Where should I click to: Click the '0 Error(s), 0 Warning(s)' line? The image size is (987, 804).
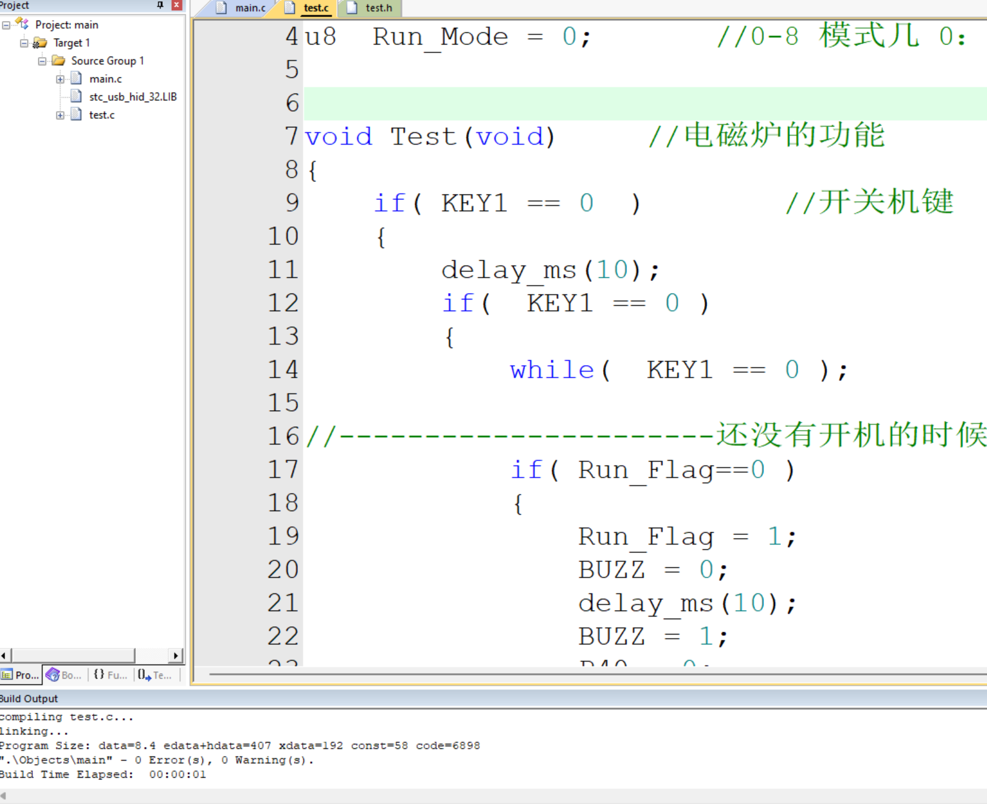click(157, 760)
